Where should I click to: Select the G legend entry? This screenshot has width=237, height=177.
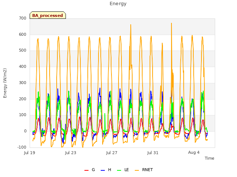tap(90, 170)
